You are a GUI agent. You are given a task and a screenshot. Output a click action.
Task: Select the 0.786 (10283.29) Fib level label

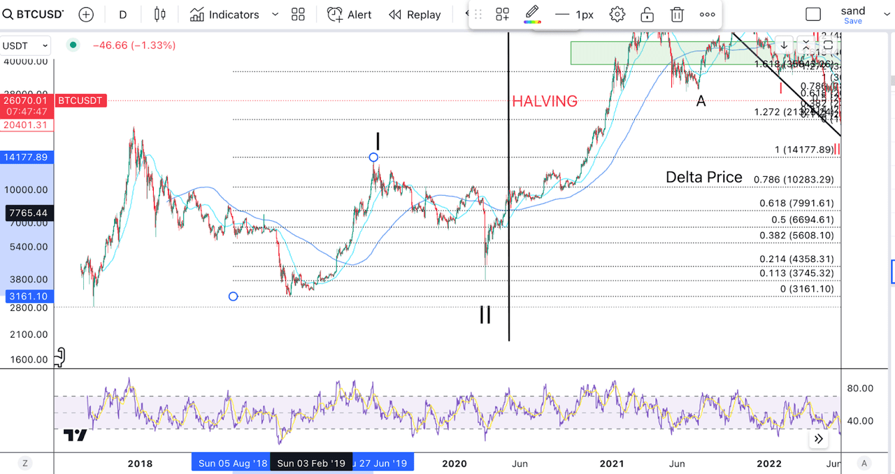coord(794,180)
